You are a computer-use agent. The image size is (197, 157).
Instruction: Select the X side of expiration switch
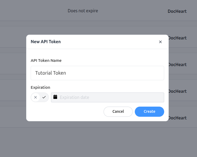coord(36,97)
